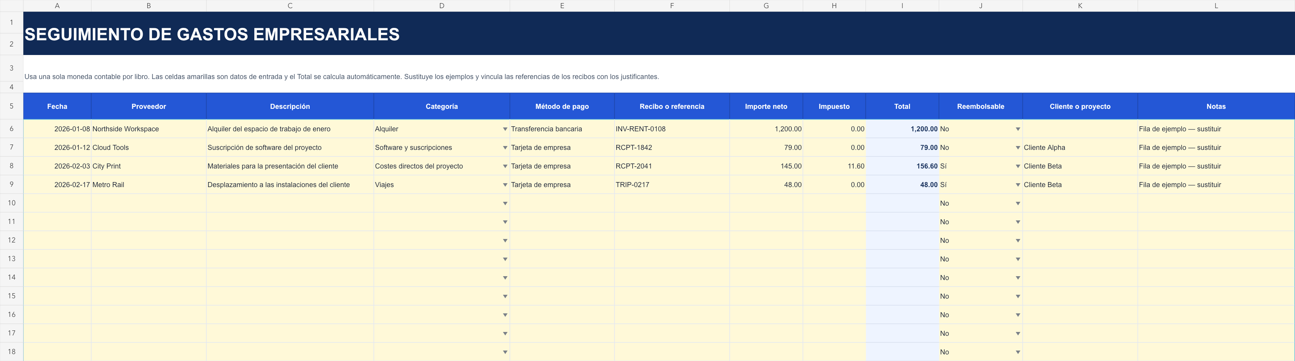Image resolution: width=1295 pixels, height=361 pixels.
Task: Click the Método de pago heading cell
Action: pos(562,106)
